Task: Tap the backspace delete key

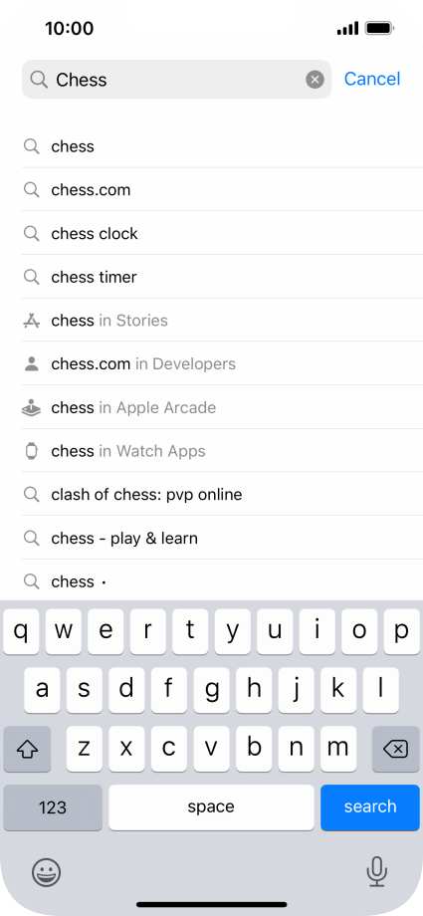Action: (x=395, y=749)
